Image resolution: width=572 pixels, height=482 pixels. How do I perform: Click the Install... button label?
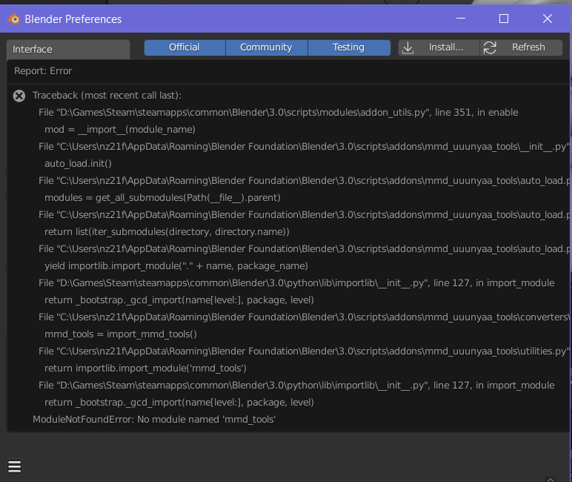coord(446,47)
